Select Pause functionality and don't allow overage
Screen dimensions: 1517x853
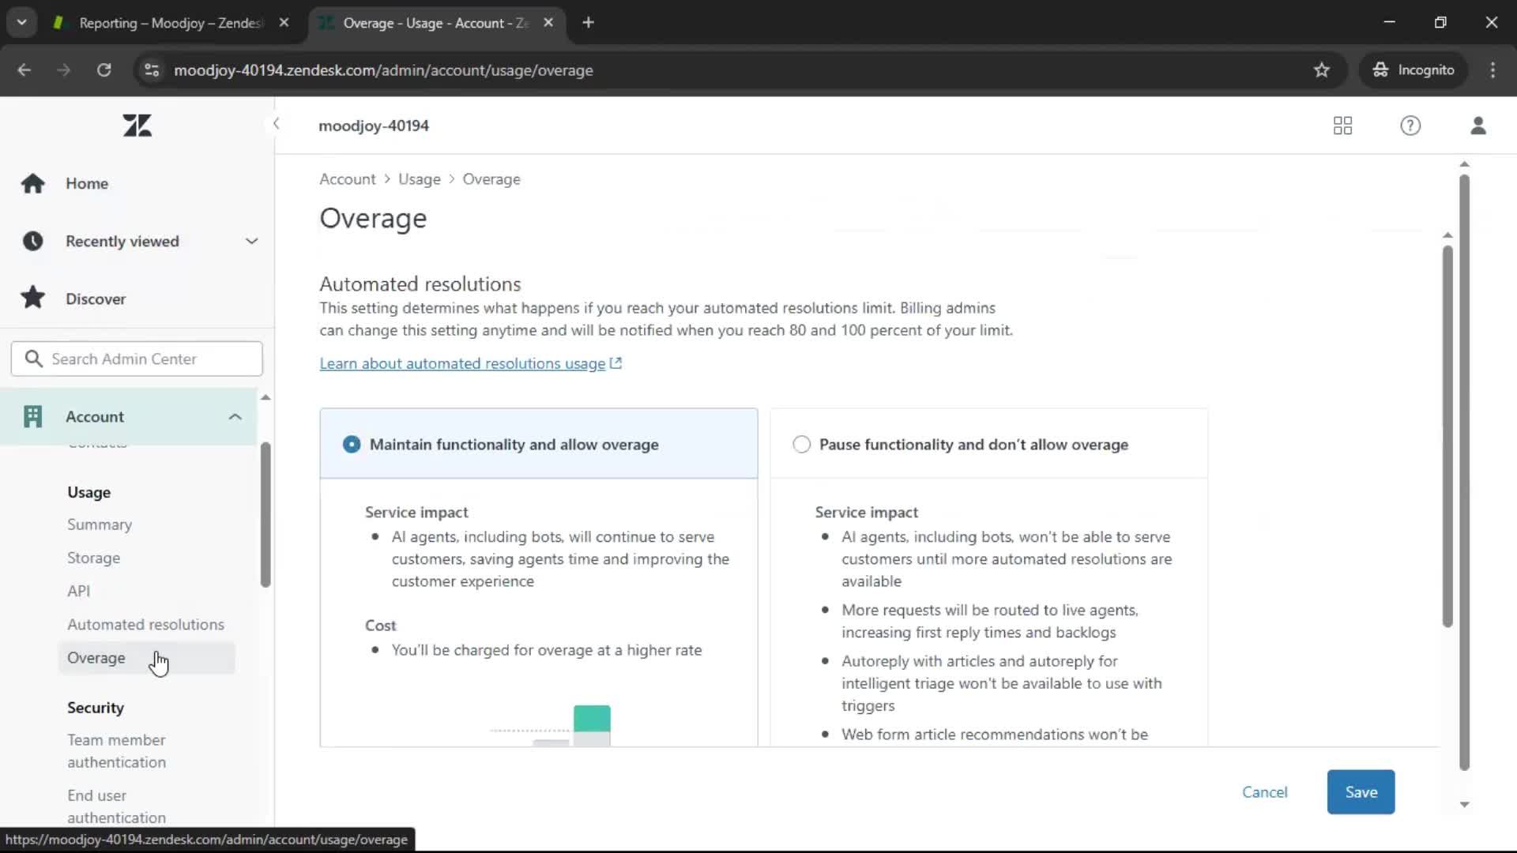pos(801,445)
